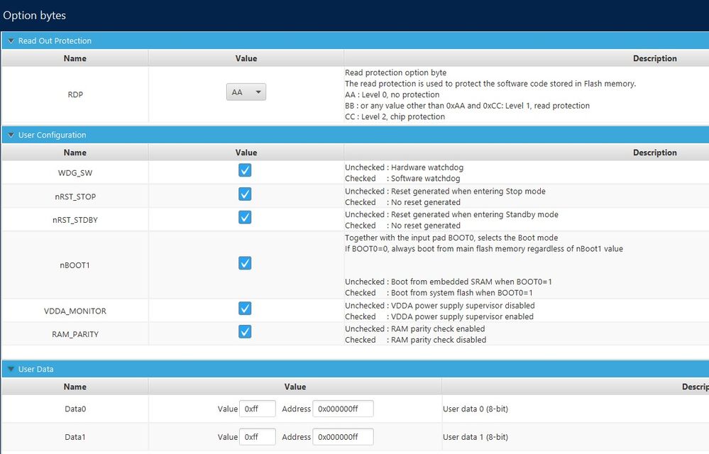Image resolution: width=709 pixels, height=454 pixels.
Task: Toggle the nBOOT1 checkbox
Action: click(245, 263)
